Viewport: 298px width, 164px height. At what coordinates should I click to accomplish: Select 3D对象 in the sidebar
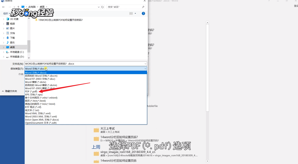[12, 19]
